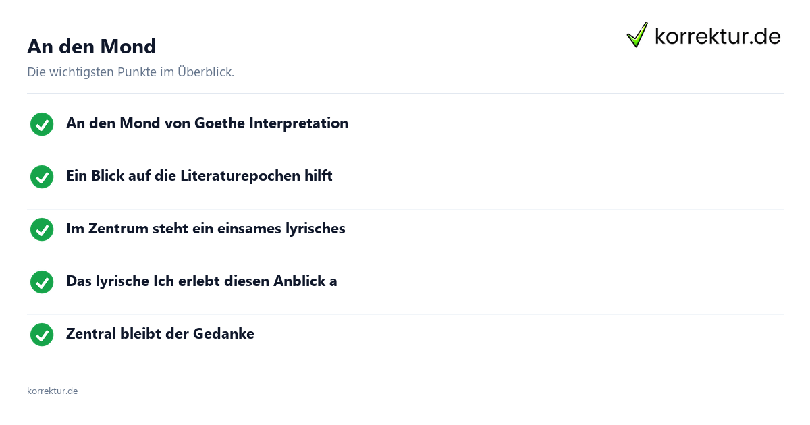
Task: Open 'Ein Blick auf die Literaturepochen hilft'
Action: 199,176
